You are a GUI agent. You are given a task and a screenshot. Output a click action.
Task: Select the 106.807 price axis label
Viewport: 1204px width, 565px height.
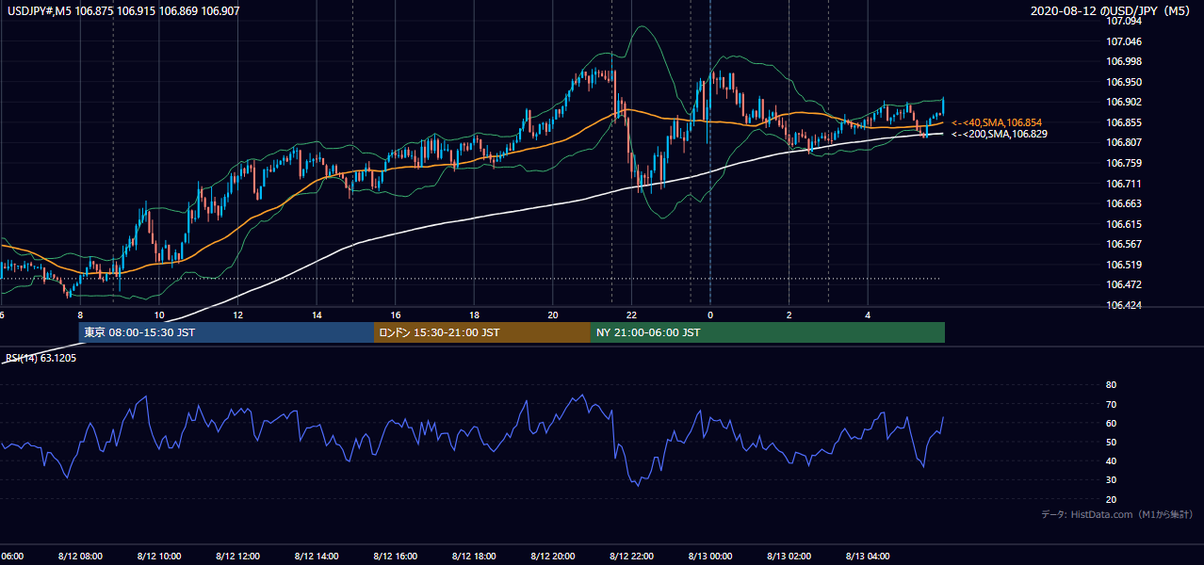(1124, 142)
